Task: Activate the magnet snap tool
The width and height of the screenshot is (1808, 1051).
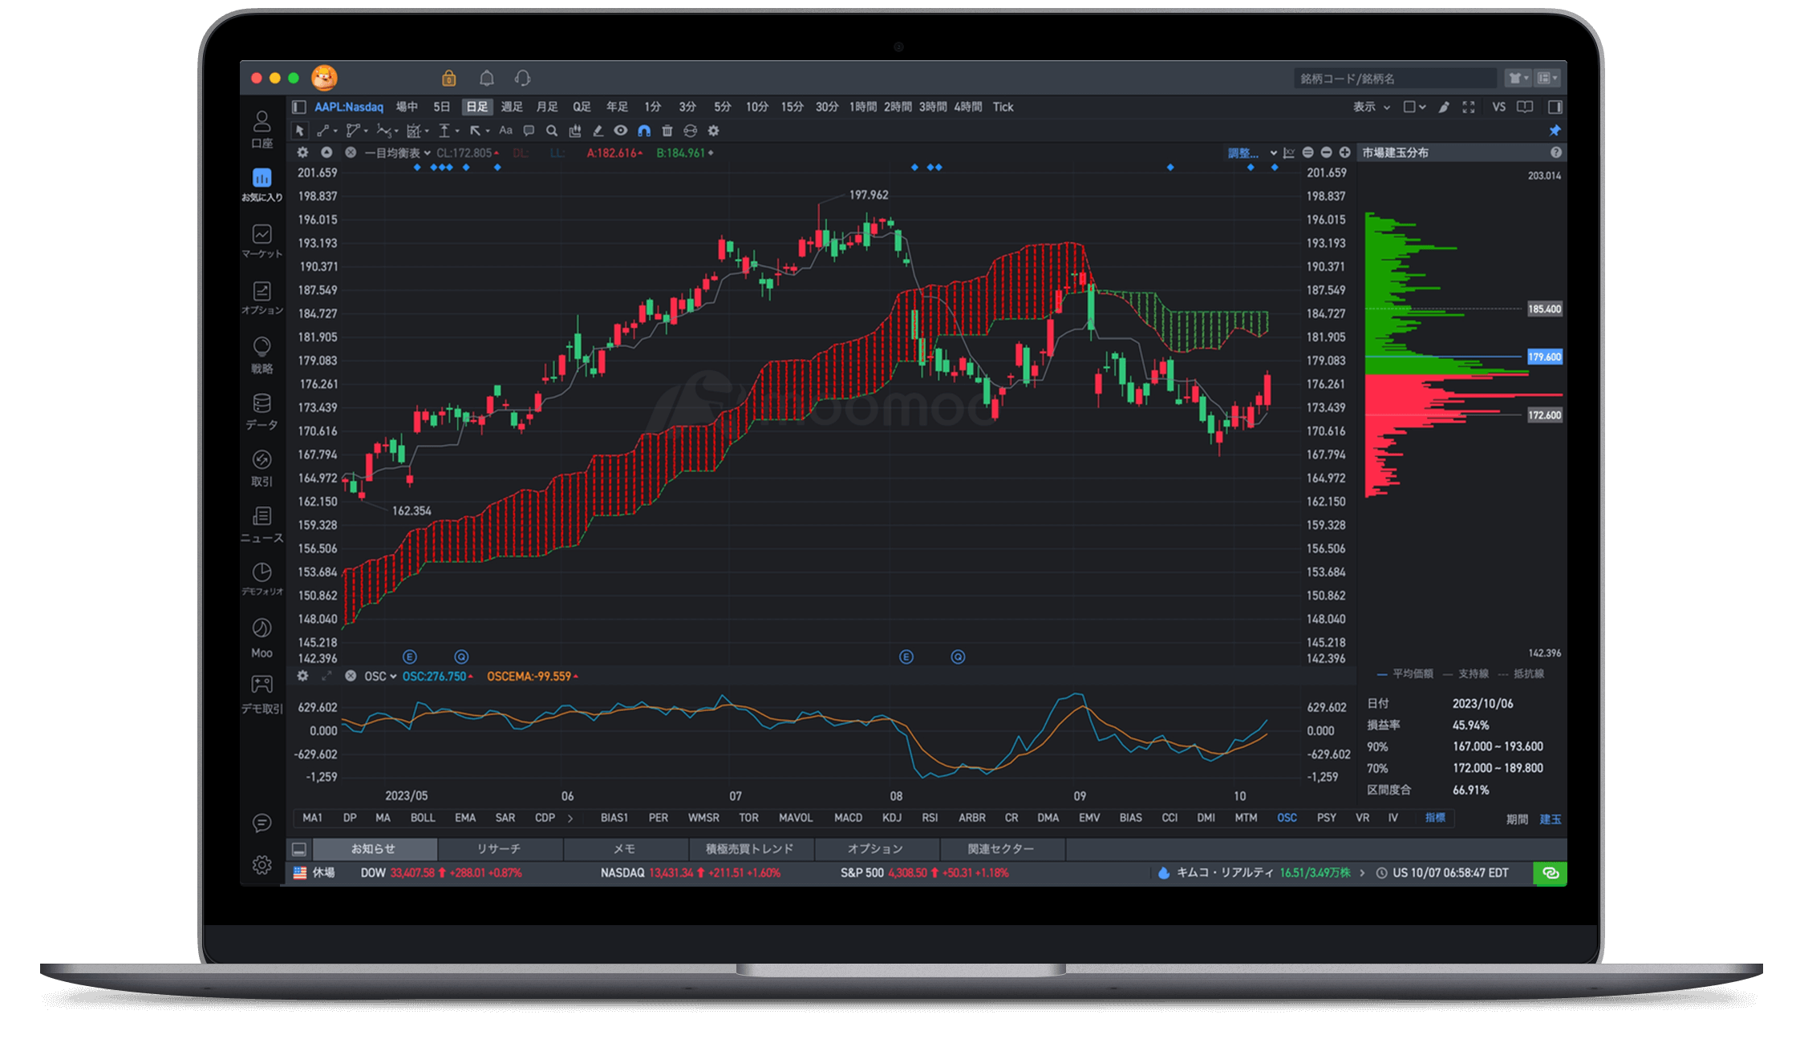Action: (643, 131)
